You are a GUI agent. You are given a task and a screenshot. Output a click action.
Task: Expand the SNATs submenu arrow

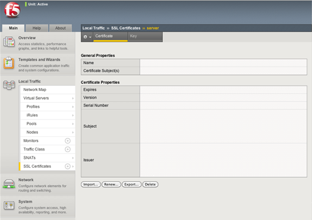(73, 158)
